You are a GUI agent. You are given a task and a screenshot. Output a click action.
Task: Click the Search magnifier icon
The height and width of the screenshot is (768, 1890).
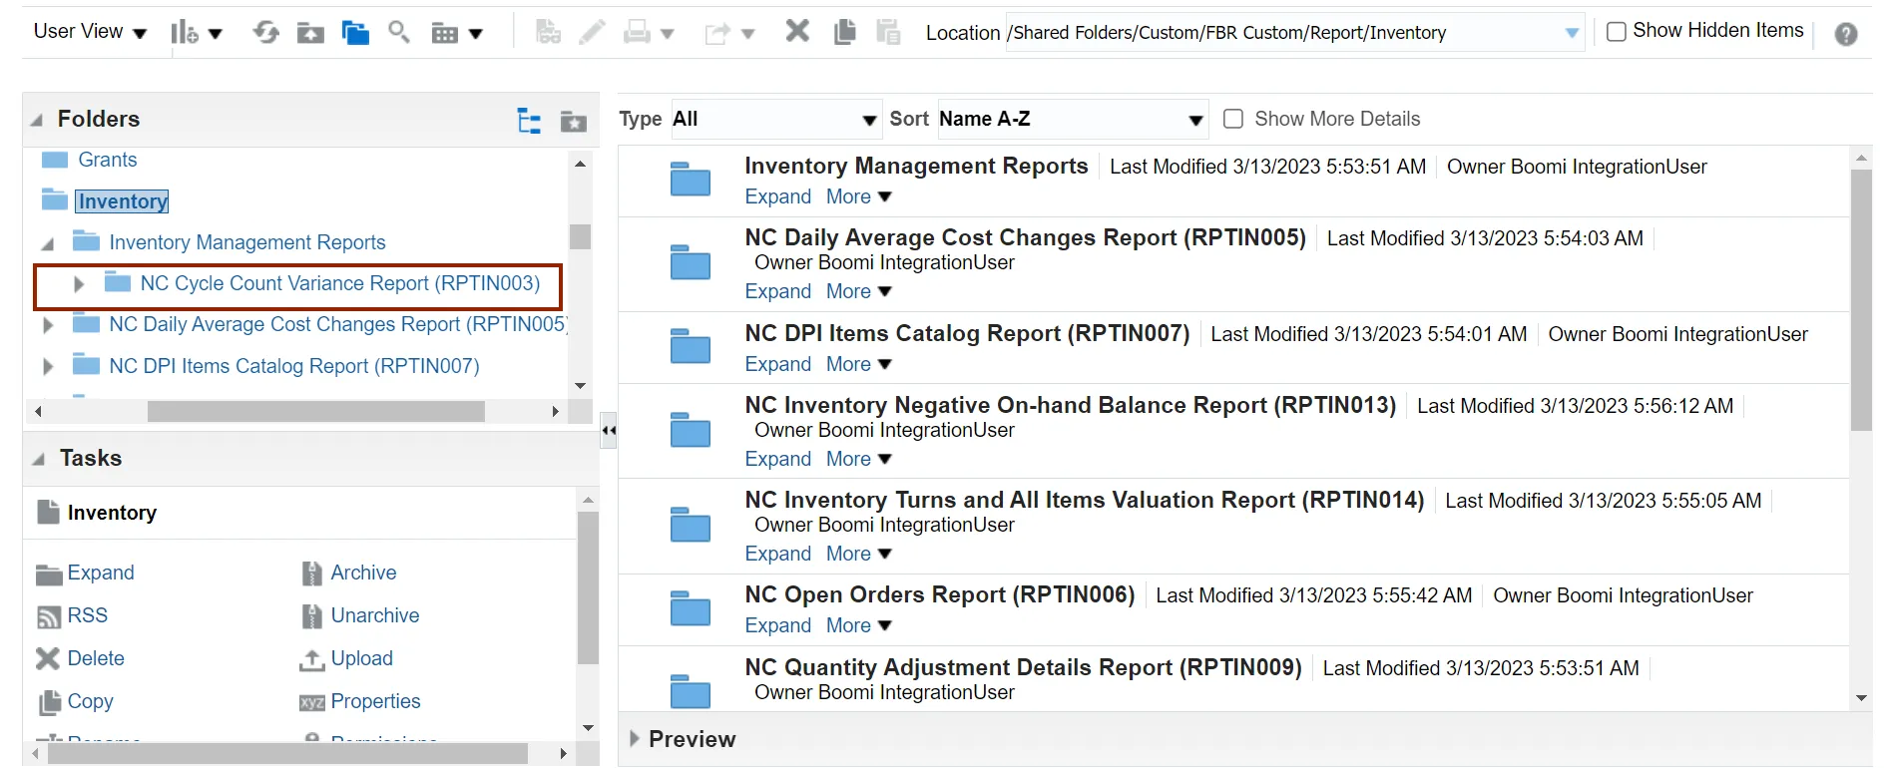399,33
